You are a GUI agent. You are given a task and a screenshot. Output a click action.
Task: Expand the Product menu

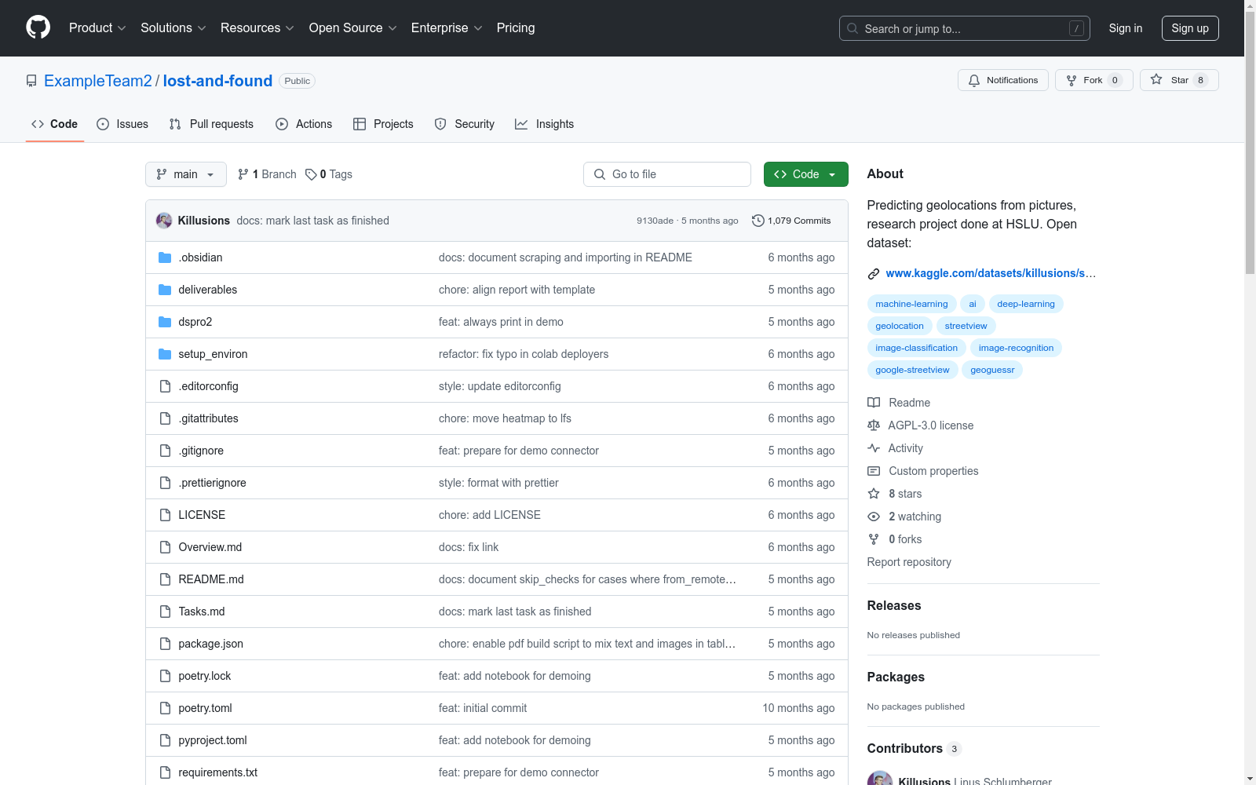(97, 28)
